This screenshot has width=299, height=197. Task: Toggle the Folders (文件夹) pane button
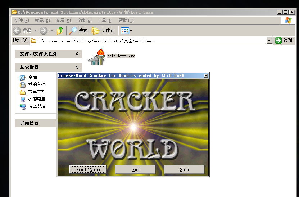[x=103, y=31]
